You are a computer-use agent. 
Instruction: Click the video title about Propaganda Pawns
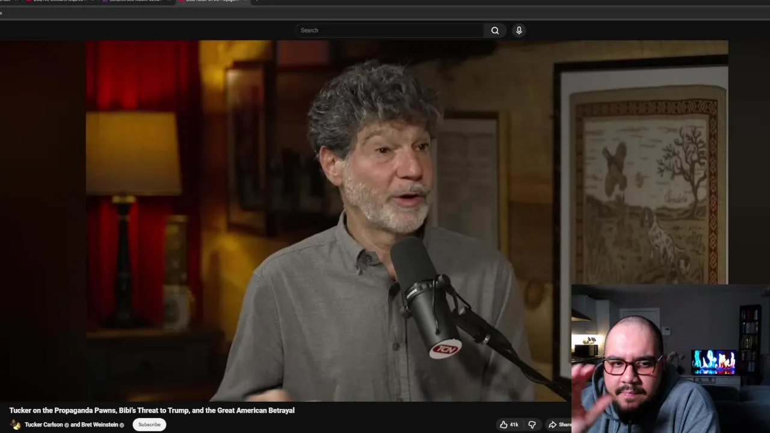pos(152,410)
